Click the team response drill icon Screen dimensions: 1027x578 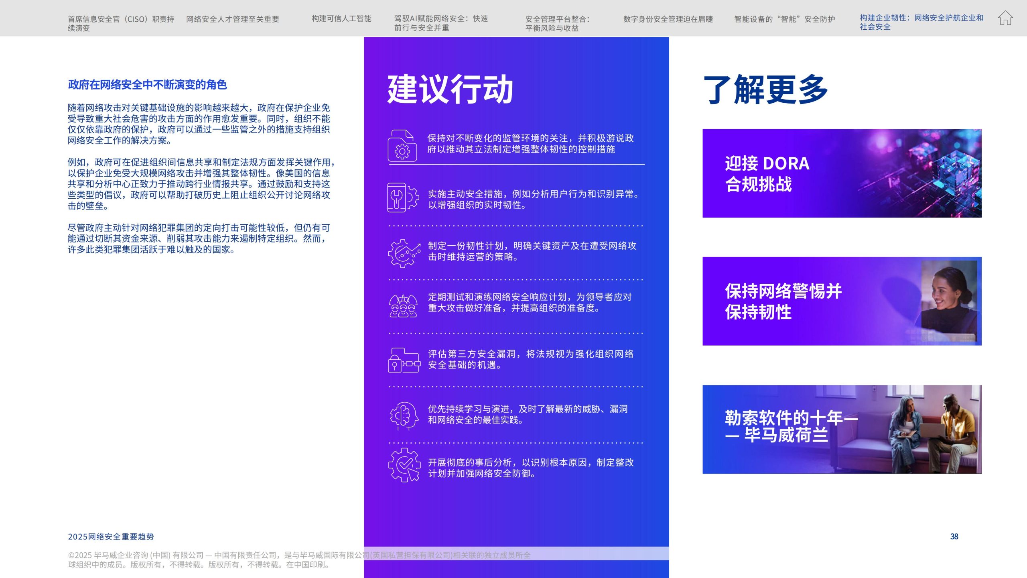403,306
